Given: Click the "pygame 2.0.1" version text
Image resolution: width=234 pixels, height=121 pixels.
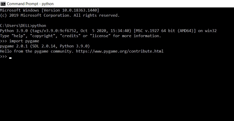Looking at the screenshot, I should (14, 46).
